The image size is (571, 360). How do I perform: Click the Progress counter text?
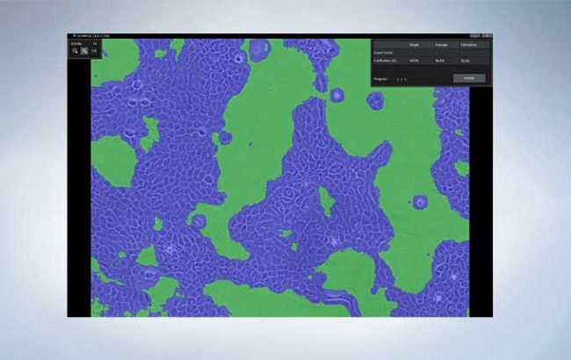tap(401, 79)
